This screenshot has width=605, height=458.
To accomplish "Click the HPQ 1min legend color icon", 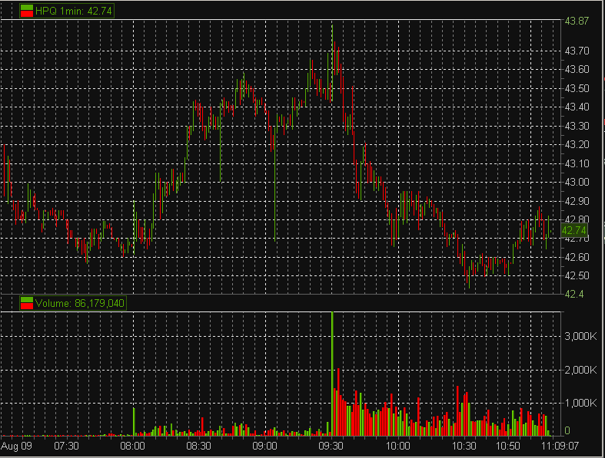I will pyautogui.click(x=27, y=11).
